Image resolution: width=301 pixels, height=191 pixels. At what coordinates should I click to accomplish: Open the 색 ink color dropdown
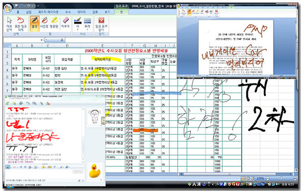[78, 24]
